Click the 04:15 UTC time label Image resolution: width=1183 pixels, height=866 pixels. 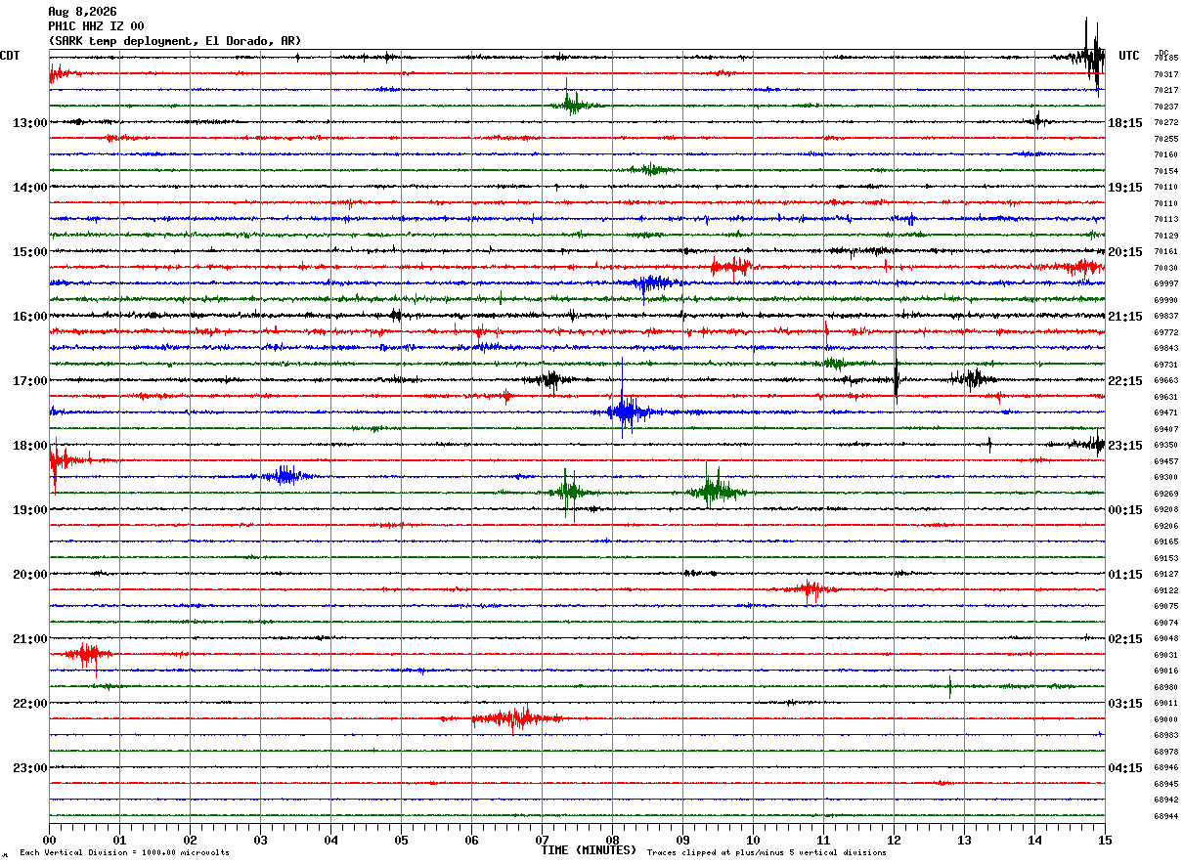tap(1125, 768)
